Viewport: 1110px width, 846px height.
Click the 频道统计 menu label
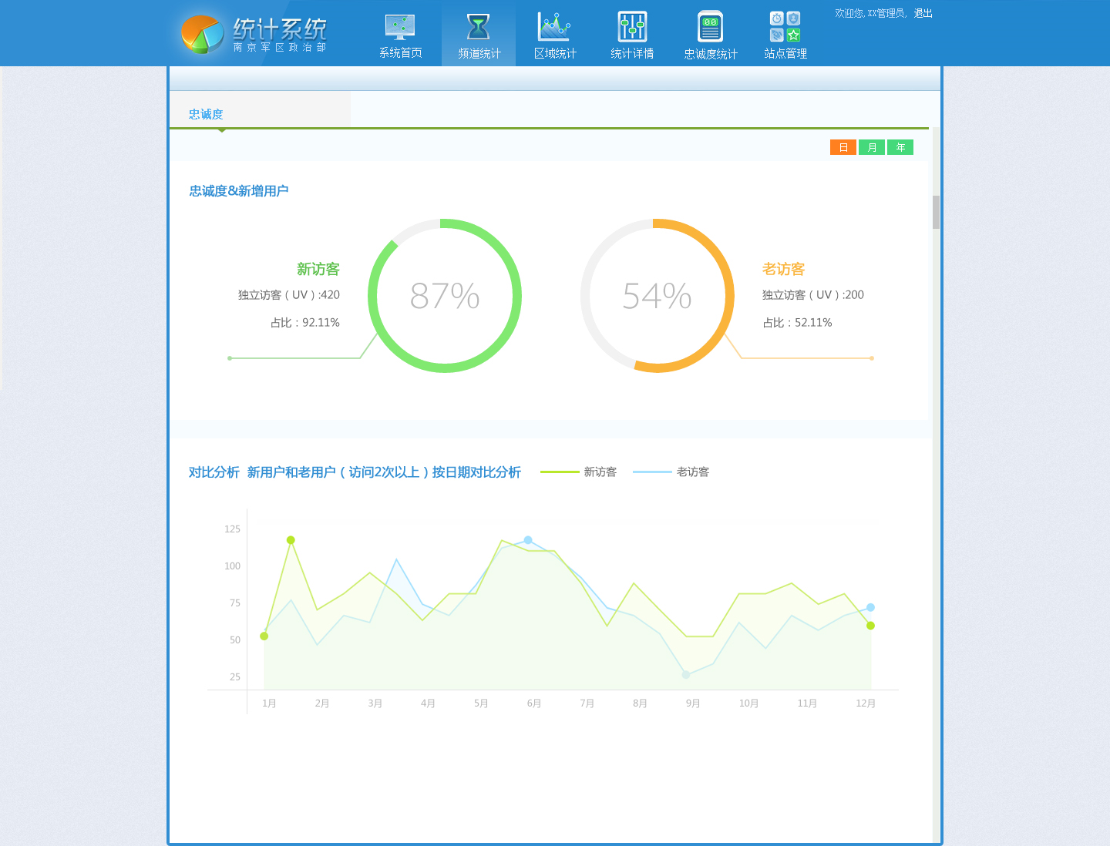coord(479,53)
